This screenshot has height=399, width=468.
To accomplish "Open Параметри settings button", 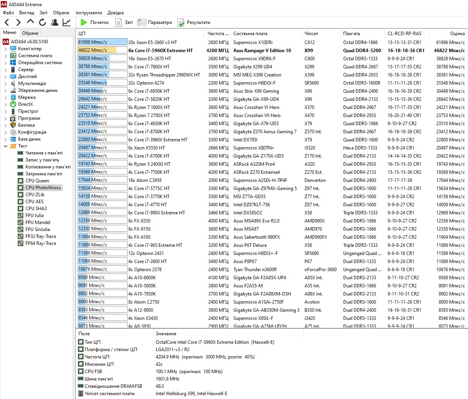I will [155, 22].
